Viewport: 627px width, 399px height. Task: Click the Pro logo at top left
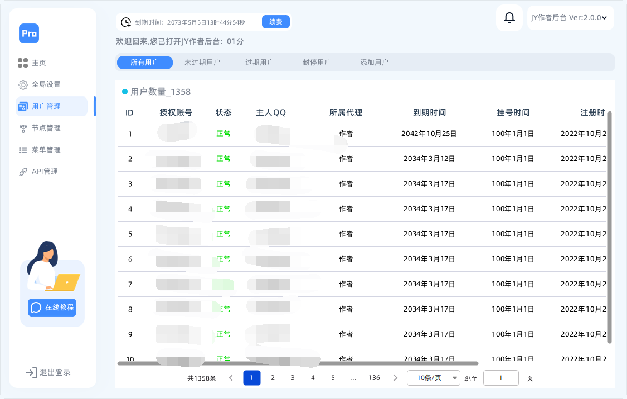point(29,33)
